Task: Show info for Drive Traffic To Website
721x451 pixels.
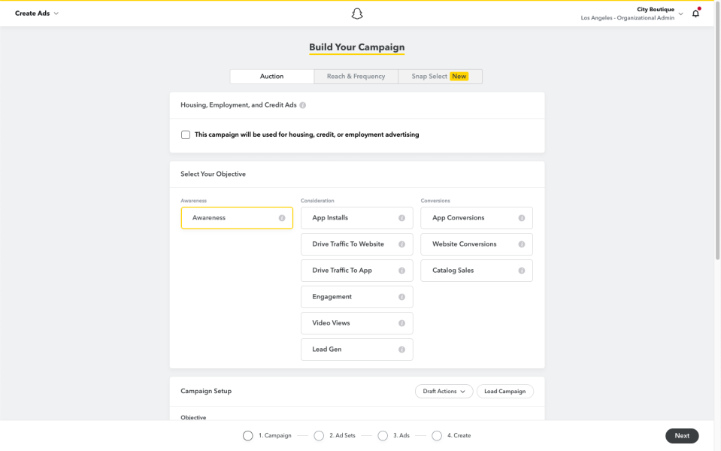Action: click(402, 244)
